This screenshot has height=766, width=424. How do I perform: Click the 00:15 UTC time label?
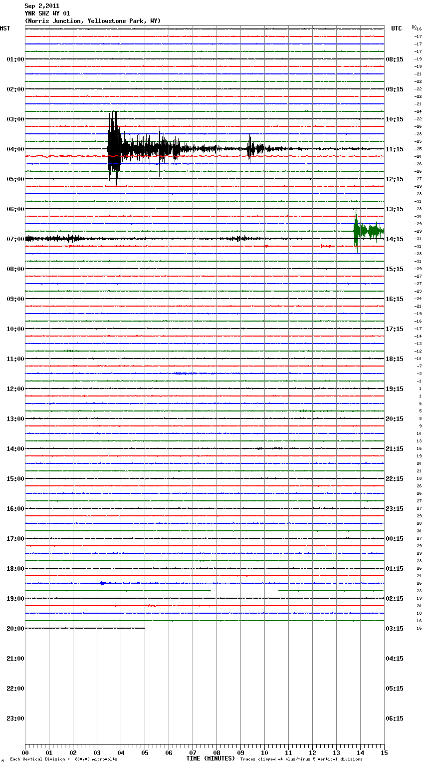pyautogui.click(x=395, y=539)
